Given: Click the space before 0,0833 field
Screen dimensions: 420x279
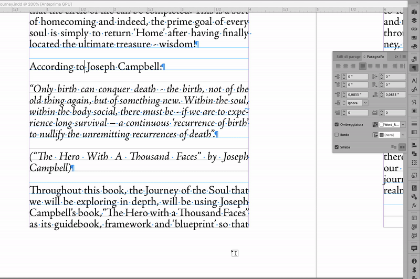Looking at the screenshot, I should 358,95.
